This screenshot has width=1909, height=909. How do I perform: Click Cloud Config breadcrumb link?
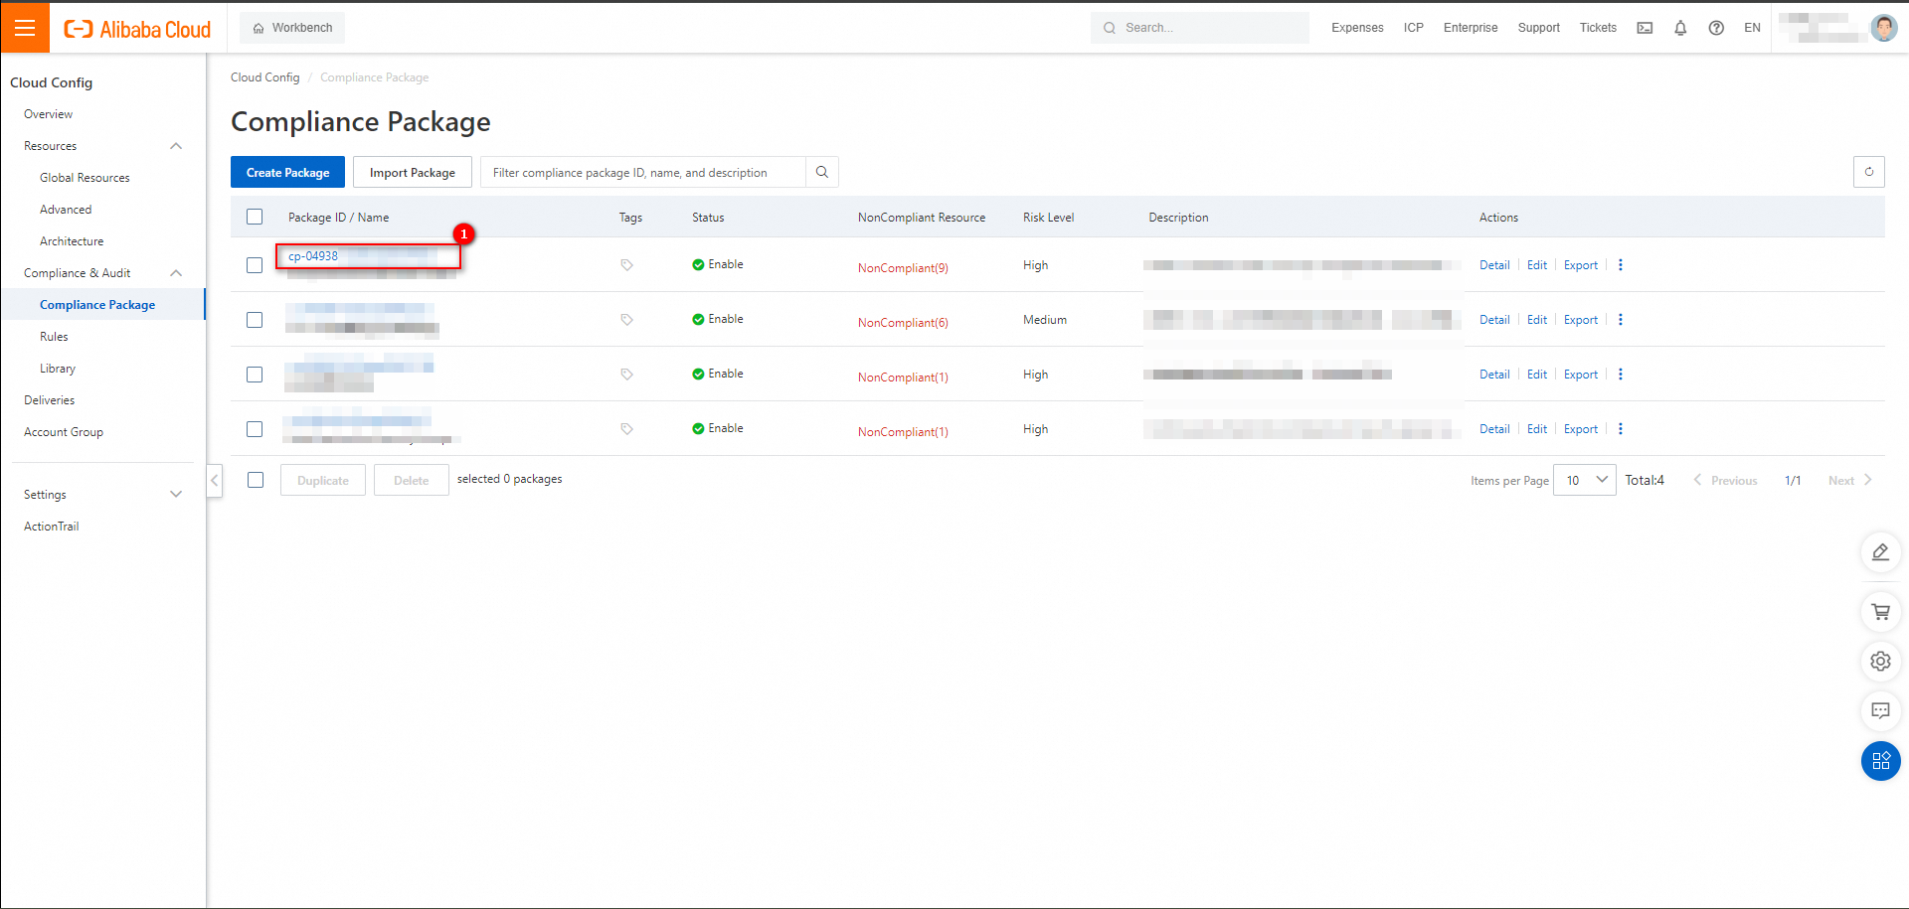coord(264,77)
